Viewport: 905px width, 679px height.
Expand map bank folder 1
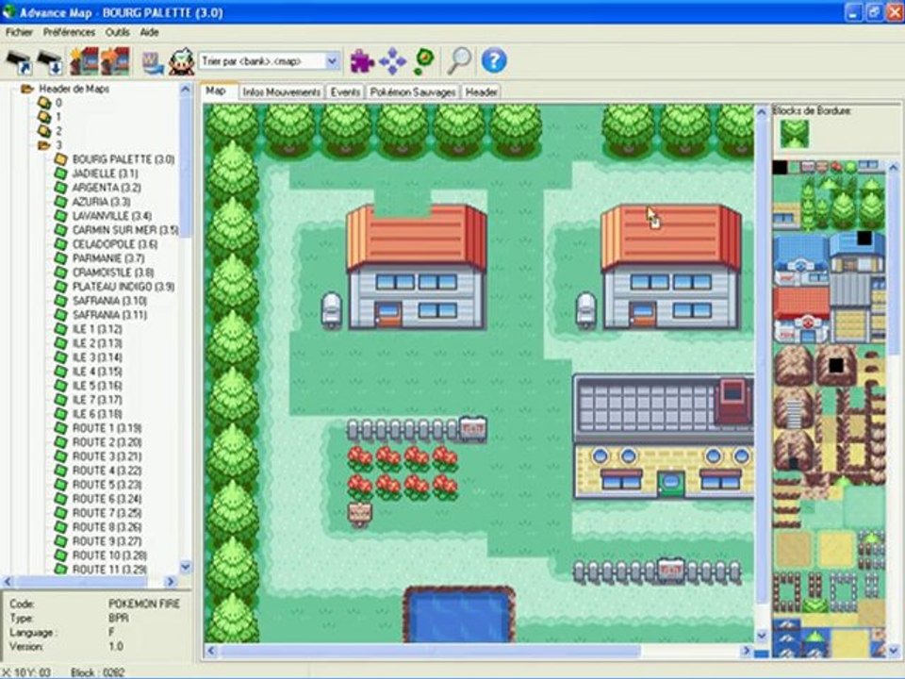(x=44, y=117)
